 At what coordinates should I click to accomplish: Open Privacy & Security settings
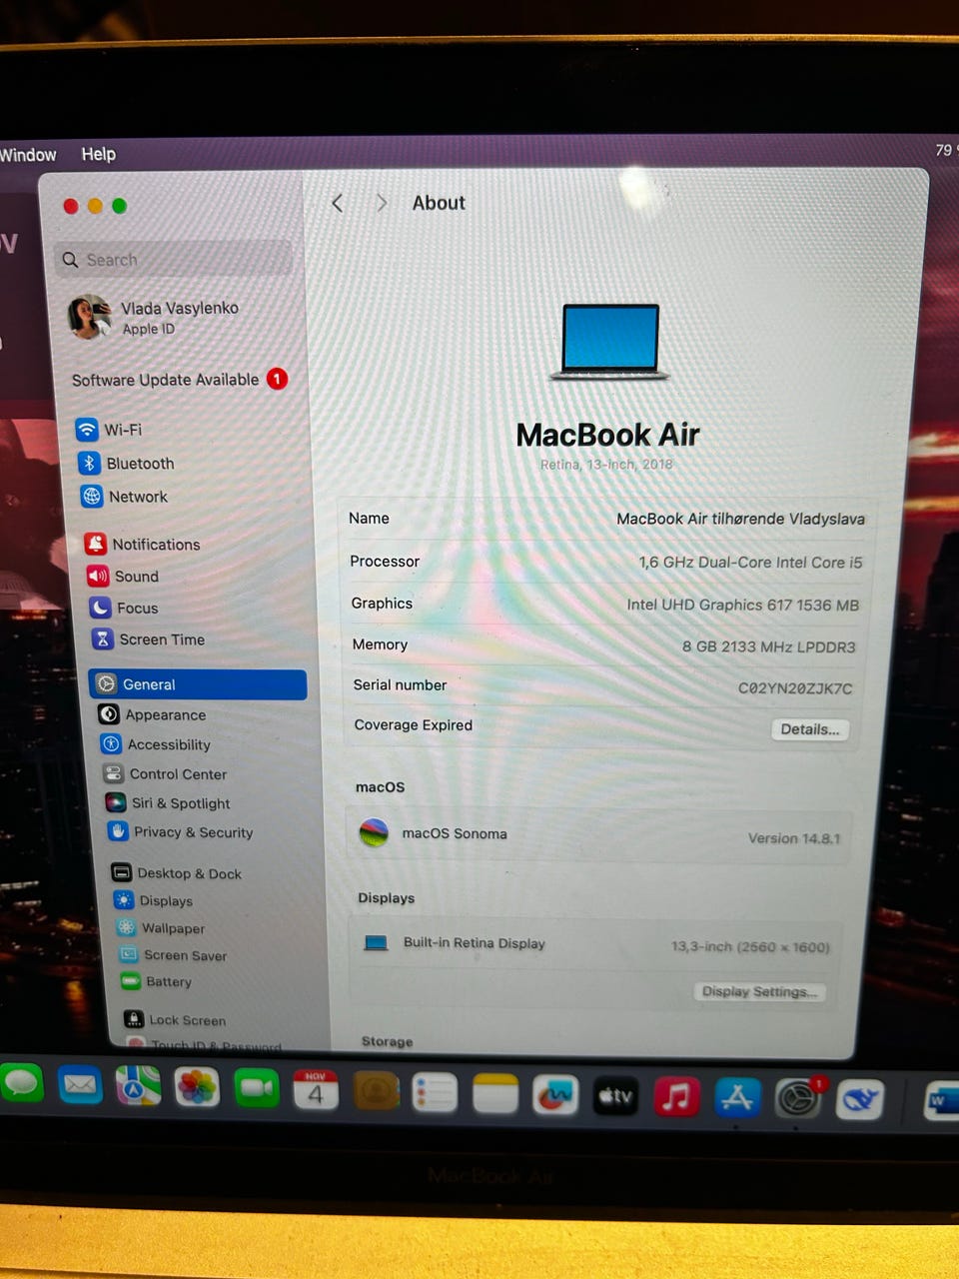pyautogui.click(x=180, y=831)
